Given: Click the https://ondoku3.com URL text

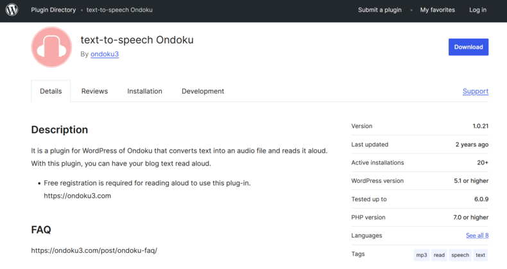Looking at the screenshot, I should 77,196.
